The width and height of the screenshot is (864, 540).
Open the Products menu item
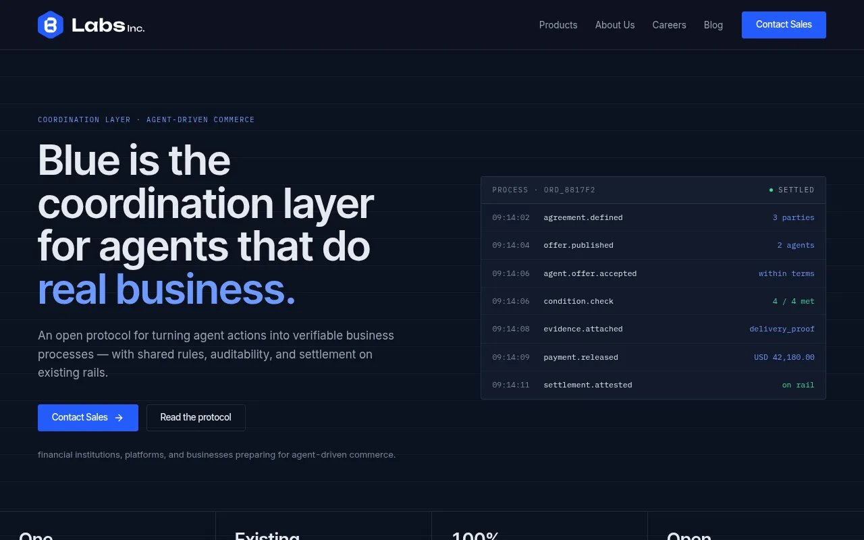pyautogui.click(x=558, y=25)
